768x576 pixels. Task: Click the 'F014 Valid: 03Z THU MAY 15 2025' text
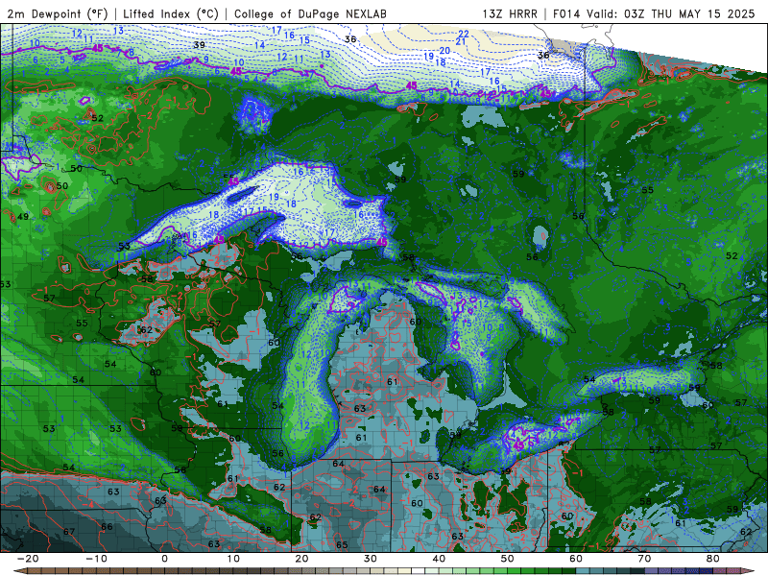point(654,13)
